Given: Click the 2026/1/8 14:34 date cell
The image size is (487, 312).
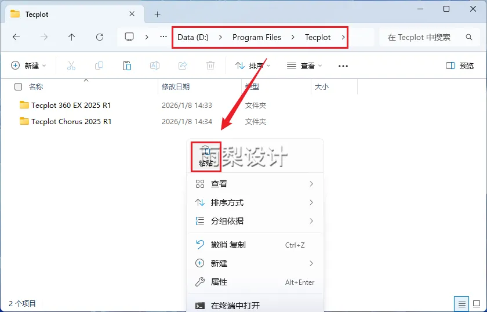Looking at the screenshot, I should click(x=187, y=122).
